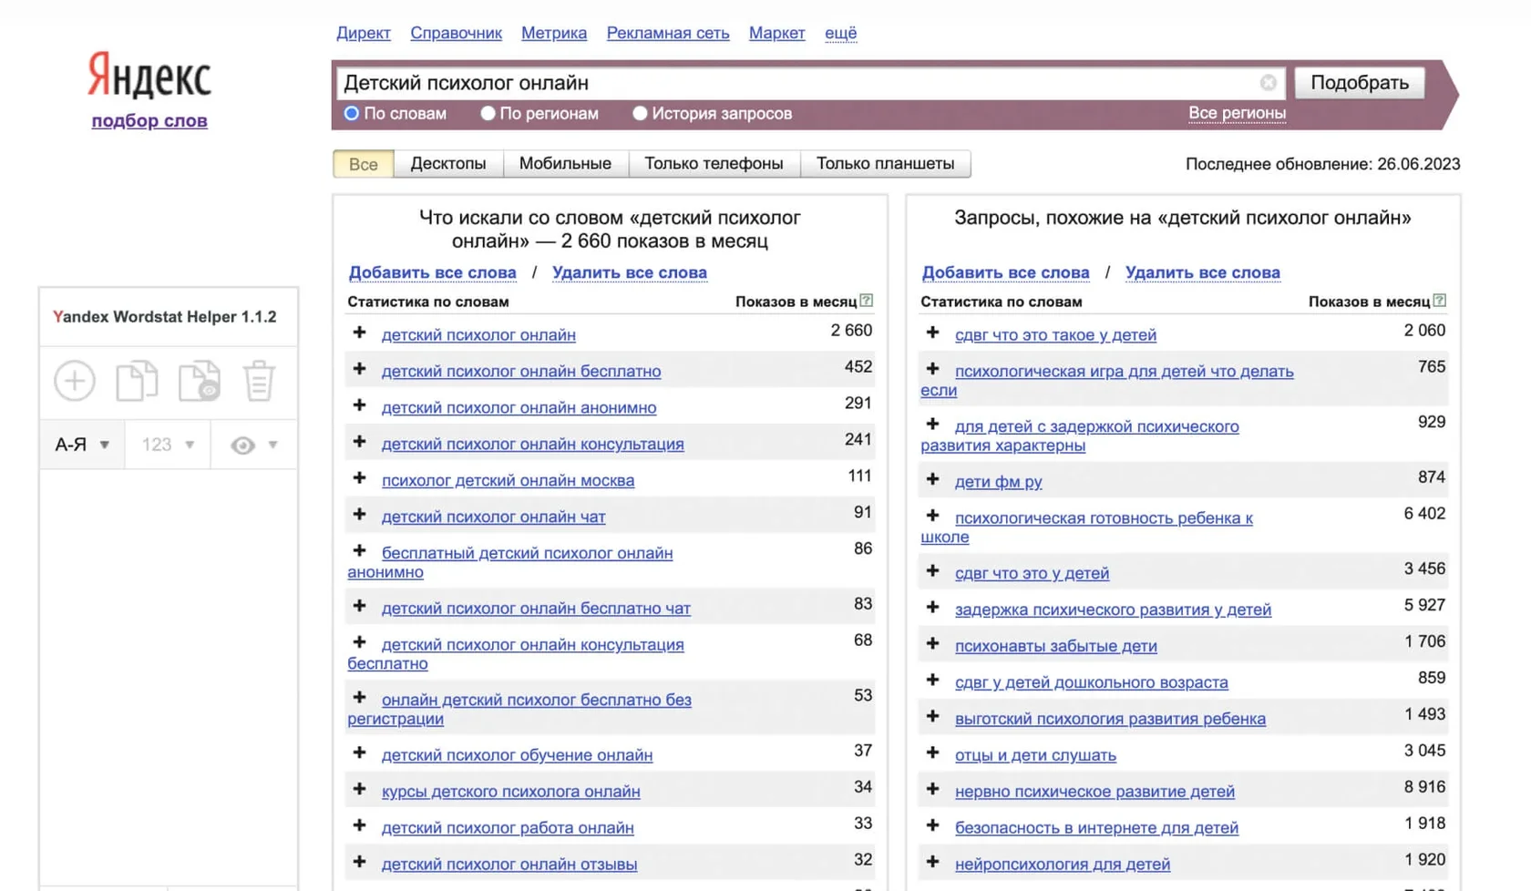This screenshot has width=1531, height=891.
Task: Switch to the 'Только телефоны' tab
Action: click(x=714, y=164)
